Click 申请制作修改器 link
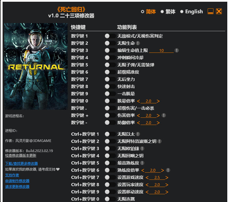 [17, 181]
